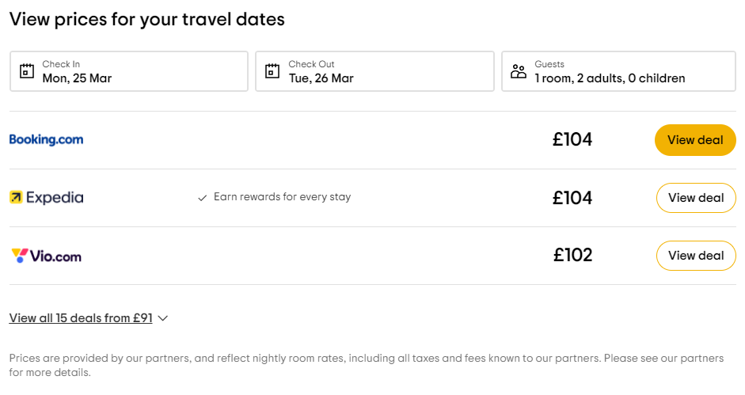Click the Vio.com logo
The image size is (745, 395).
pyautogui.click(x=46, y=256)
